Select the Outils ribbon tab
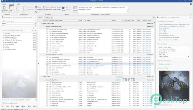193x110 pixels. [18, 4]
